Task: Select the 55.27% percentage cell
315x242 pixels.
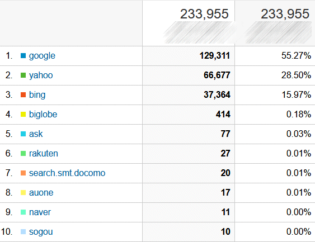Action: point(275,56)
